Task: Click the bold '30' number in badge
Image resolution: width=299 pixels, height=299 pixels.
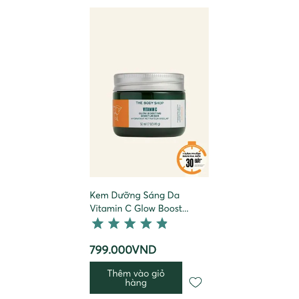Action: [190, 163]
